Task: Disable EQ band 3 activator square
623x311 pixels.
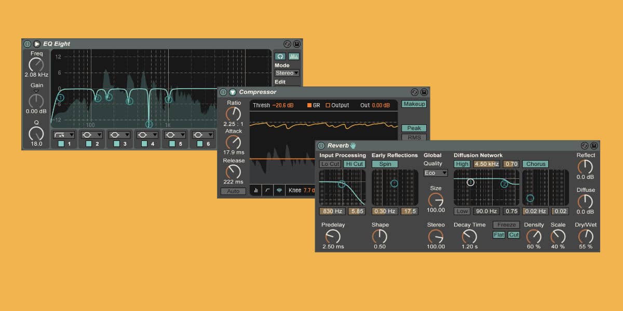Action: pyautogui.click(x=116, y=144)
